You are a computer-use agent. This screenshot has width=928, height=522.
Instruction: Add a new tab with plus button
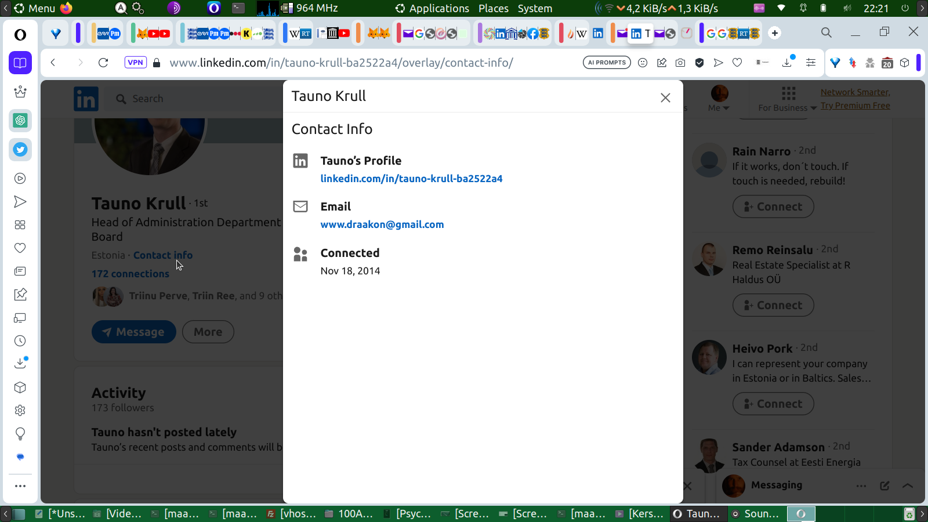tap(775, 33)
